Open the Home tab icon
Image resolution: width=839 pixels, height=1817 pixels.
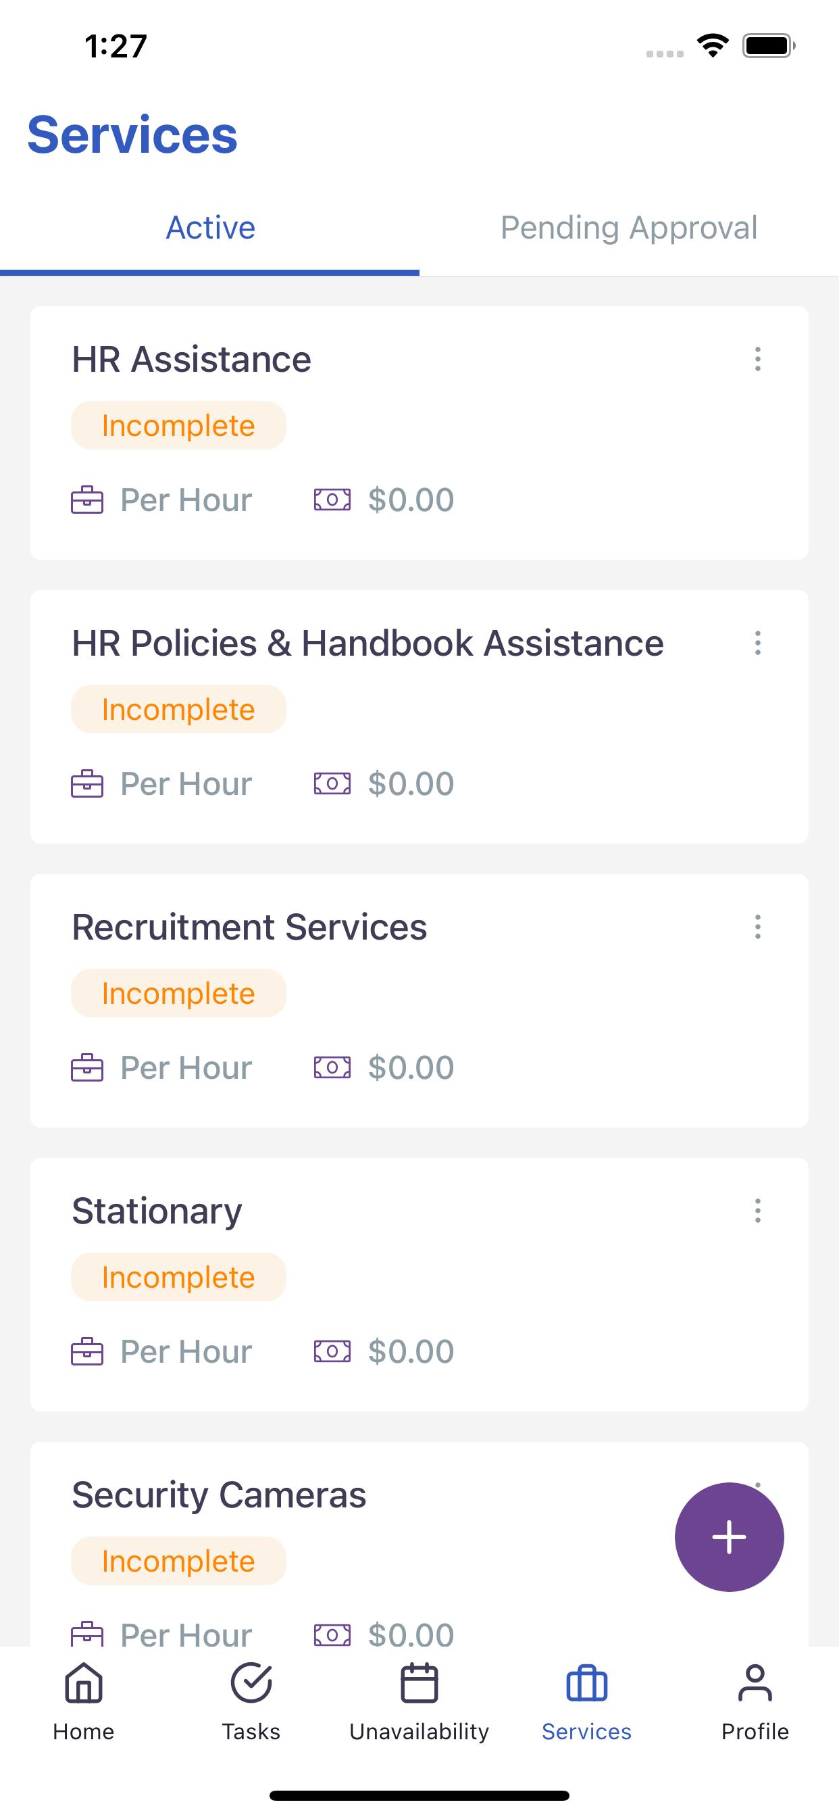[83, 1683]
